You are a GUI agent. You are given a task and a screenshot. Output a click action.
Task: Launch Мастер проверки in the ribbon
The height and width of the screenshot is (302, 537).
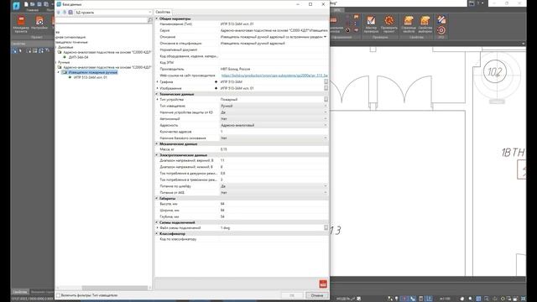point(371,24)
